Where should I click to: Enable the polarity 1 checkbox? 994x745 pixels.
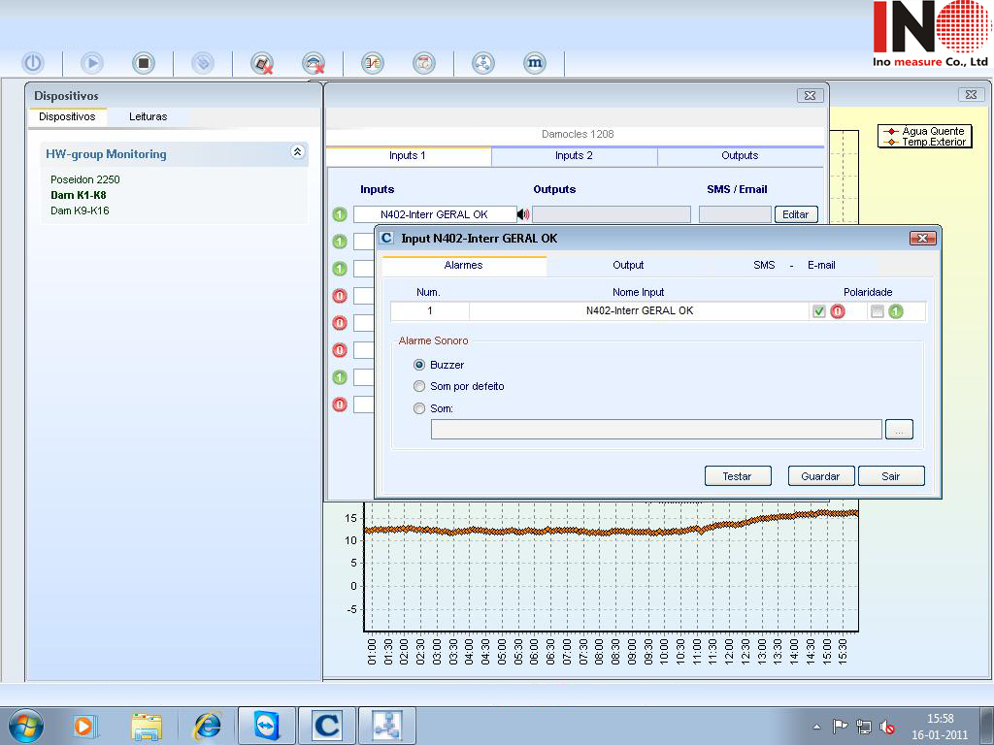878,311
